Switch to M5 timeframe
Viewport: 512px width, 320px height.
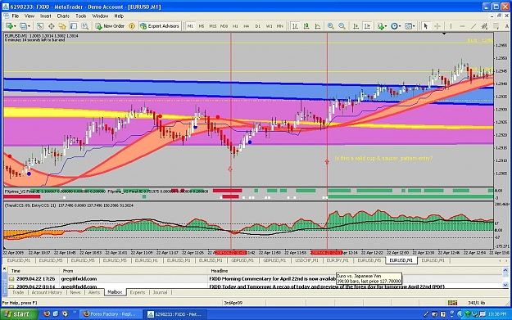[x=202, y=26]
